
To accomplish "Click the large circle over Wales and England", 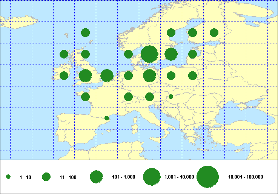I will pyautogui.click(x=85, y=75).
